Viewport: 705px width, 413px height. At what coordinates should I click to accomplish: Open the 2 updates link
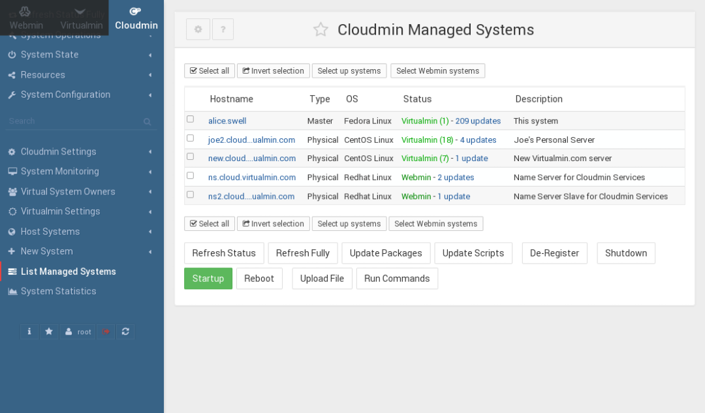[456, 177]
